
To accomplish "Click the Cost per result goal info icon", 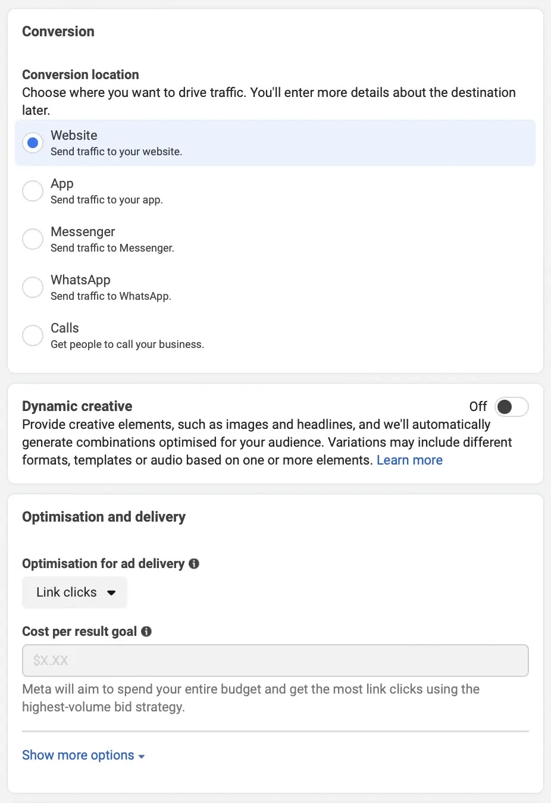I will 146,632.
